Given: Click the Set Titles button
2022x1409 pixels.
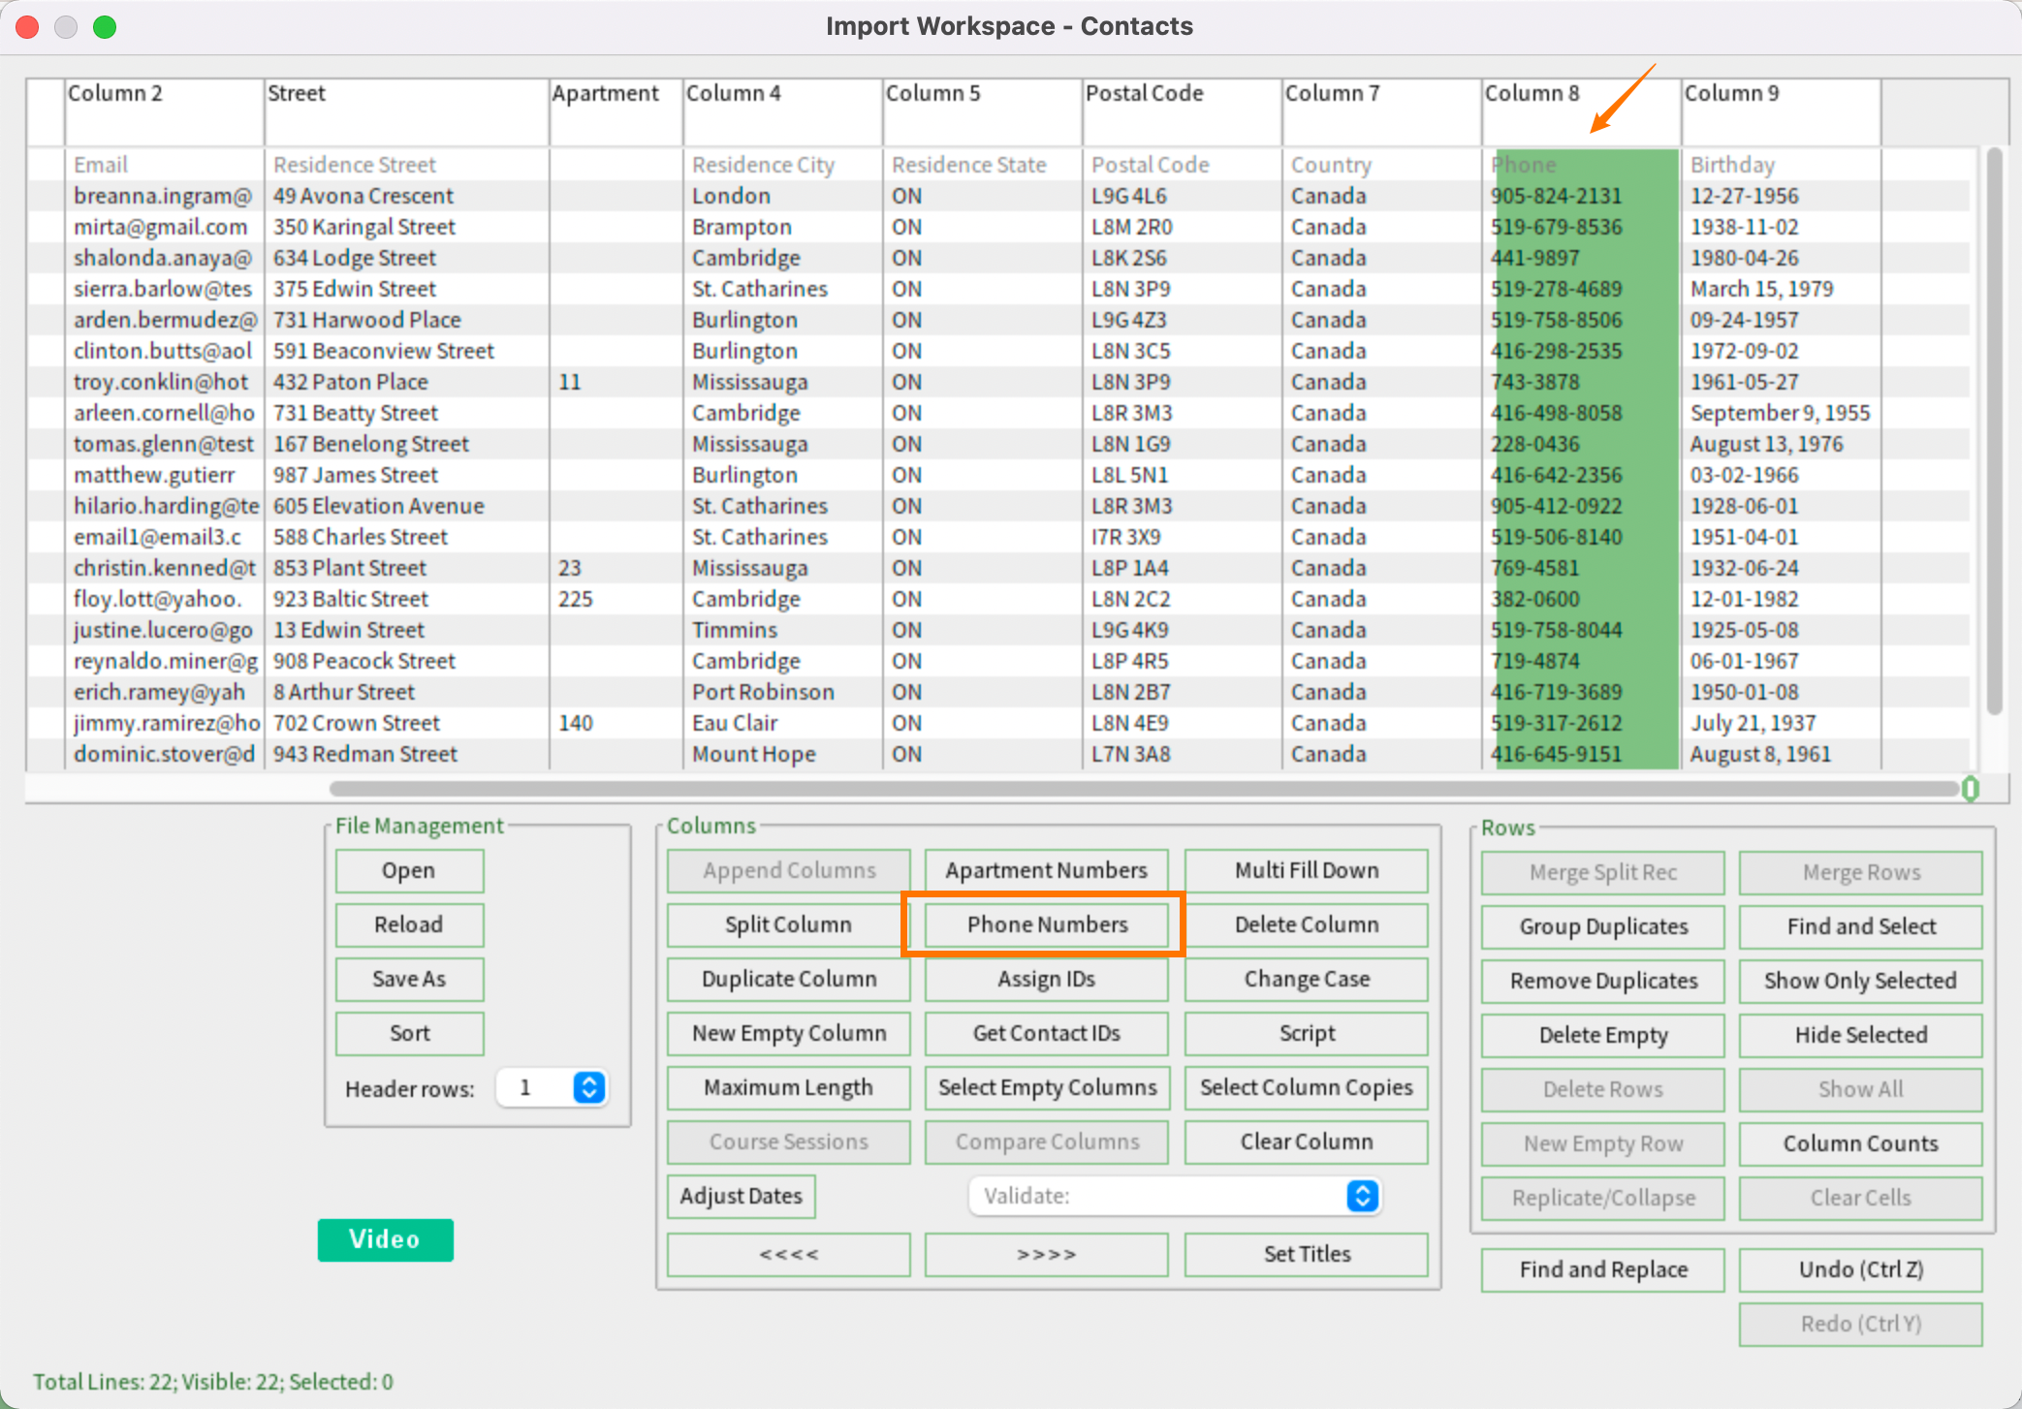Looking at the screenshot, I should [x=1306, y=1254].
